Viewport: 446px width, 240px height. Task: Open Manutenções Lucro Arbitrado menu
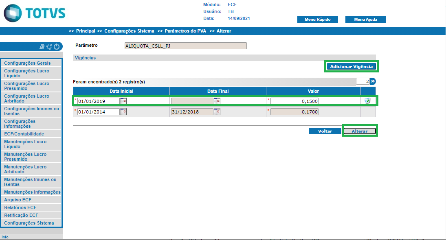[31, 169]
